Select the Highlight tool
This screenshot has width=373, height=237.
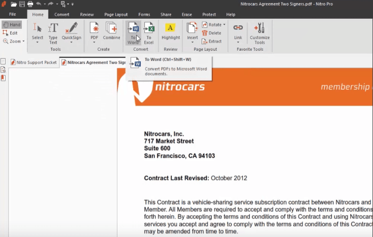coord(171,31)
